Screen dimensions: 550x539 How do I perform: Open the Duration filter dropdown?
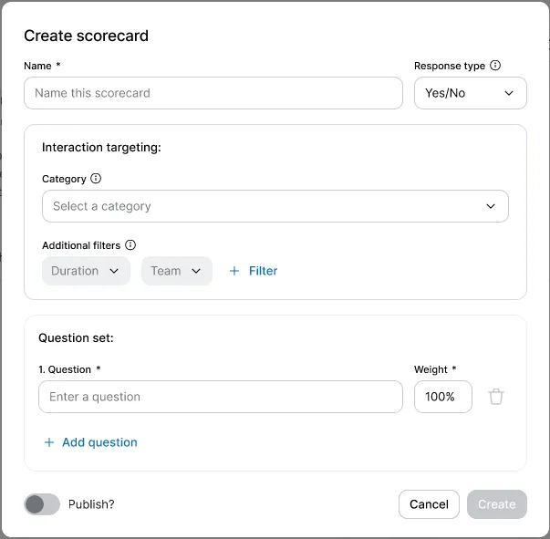click(x=86, y=271)
